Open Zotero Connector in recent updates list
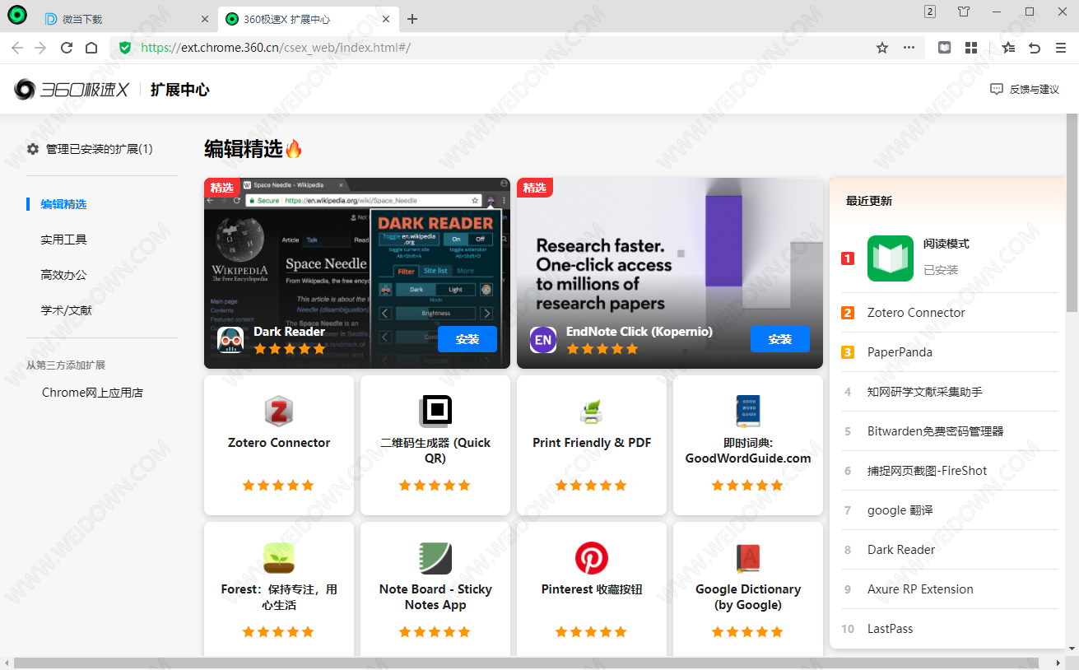The width and height of the screenshot is (1079, 670). pos(916,313)
